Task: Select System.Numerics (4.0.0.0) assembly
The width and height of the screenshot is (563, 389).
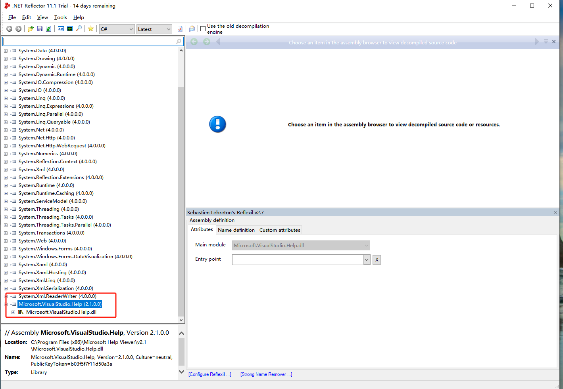Action: tap(48, 154)
